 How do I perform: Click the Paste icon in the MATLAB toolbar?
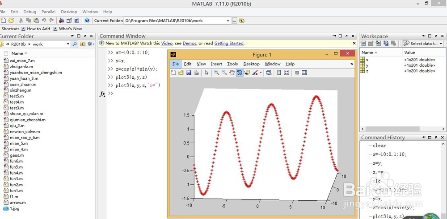(x=36, y=20)
